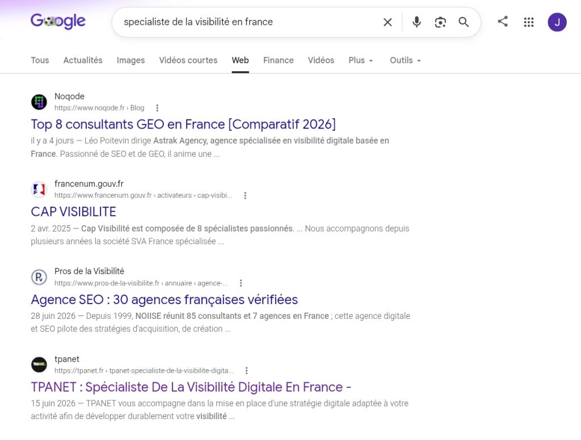Click snippet about NOIISE 85 consultants
This screenshot has width=581, height=440.
coord(221,322)
